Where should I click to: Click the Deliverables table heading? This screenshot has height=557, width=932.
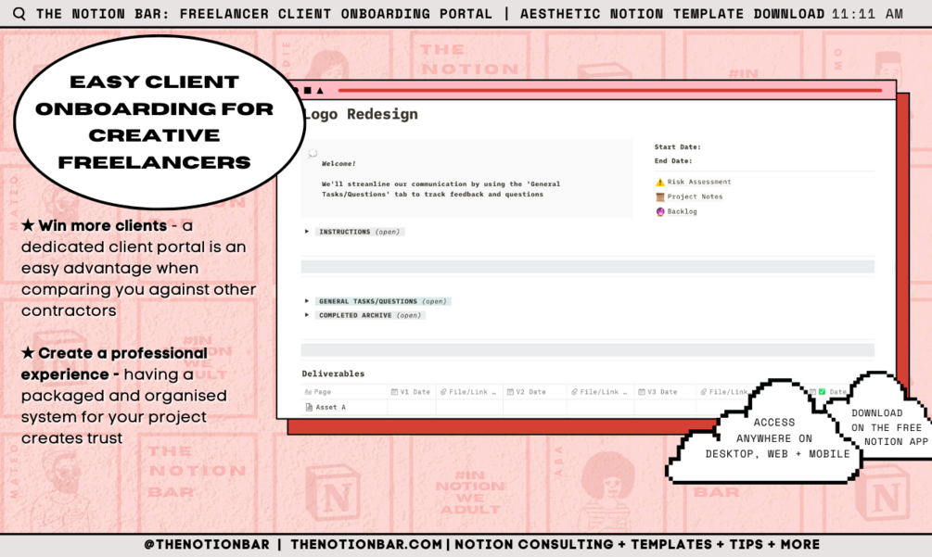point(333,373)
